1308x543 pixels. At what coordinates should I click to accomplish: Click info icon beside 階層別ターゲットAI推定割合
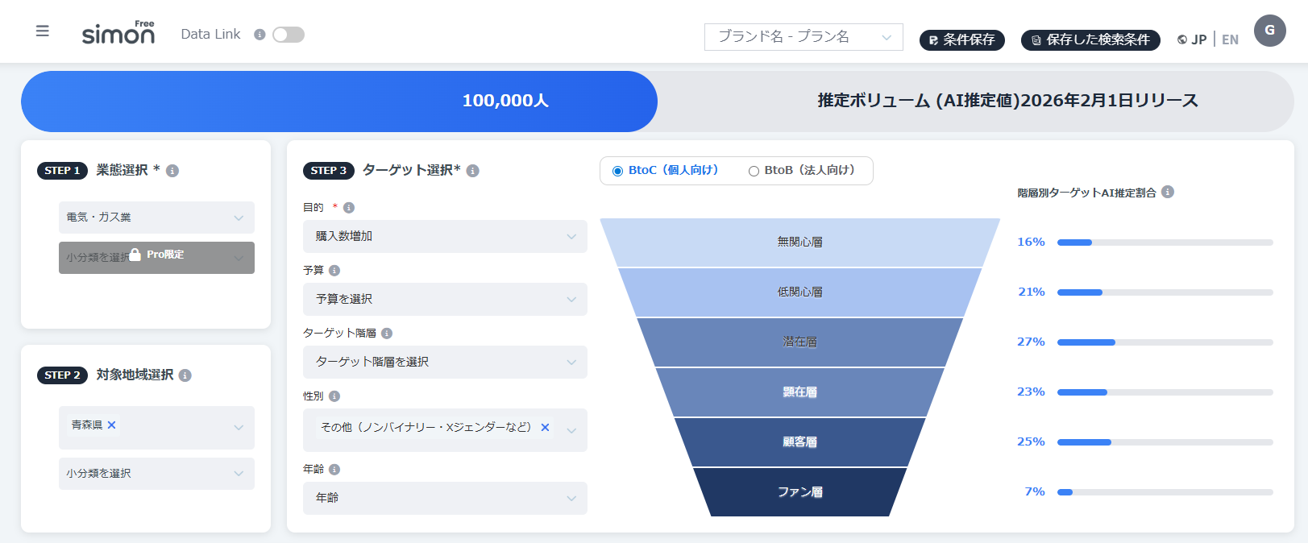coord(1168,192)
